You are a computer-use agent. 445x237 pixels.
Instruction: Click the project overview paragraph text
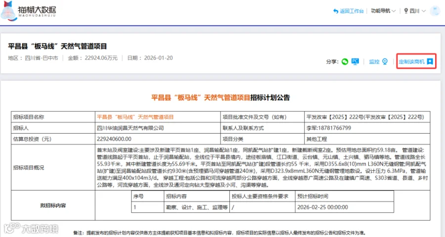click(x=262, y=167)
